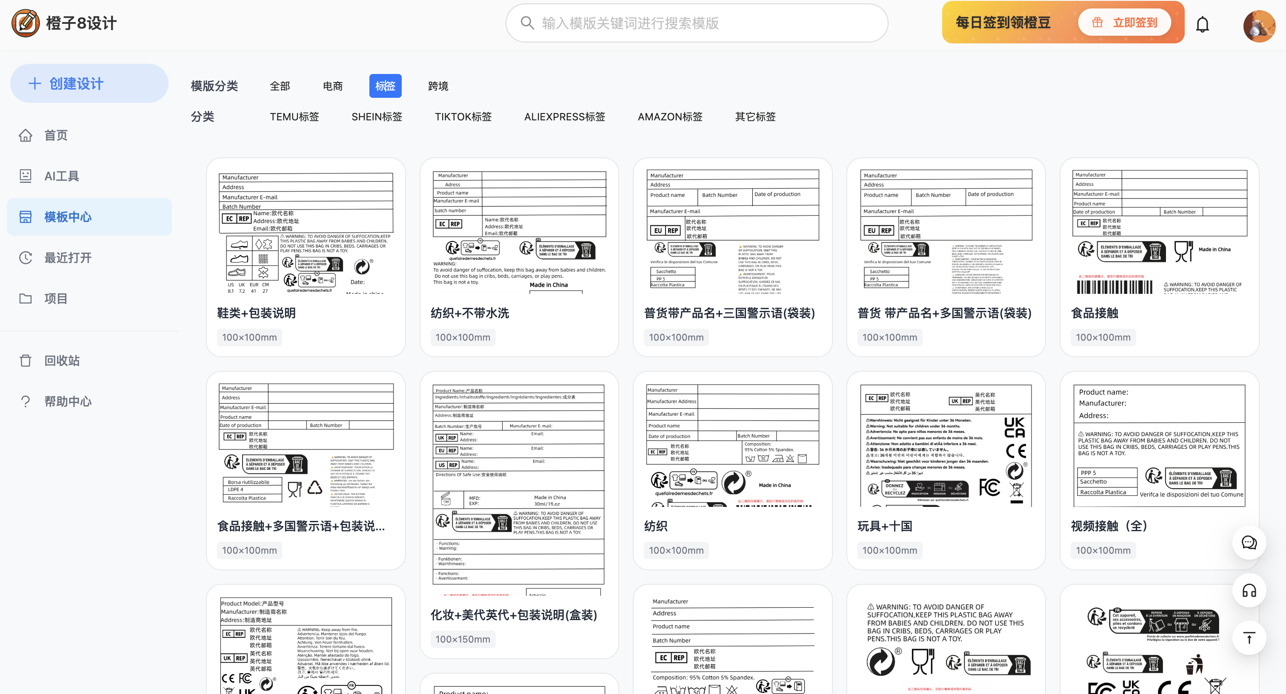This screenshot has width=1286, height=694.
Task: Click the back-to-top arrow icon
Action: coord(1249,637)
